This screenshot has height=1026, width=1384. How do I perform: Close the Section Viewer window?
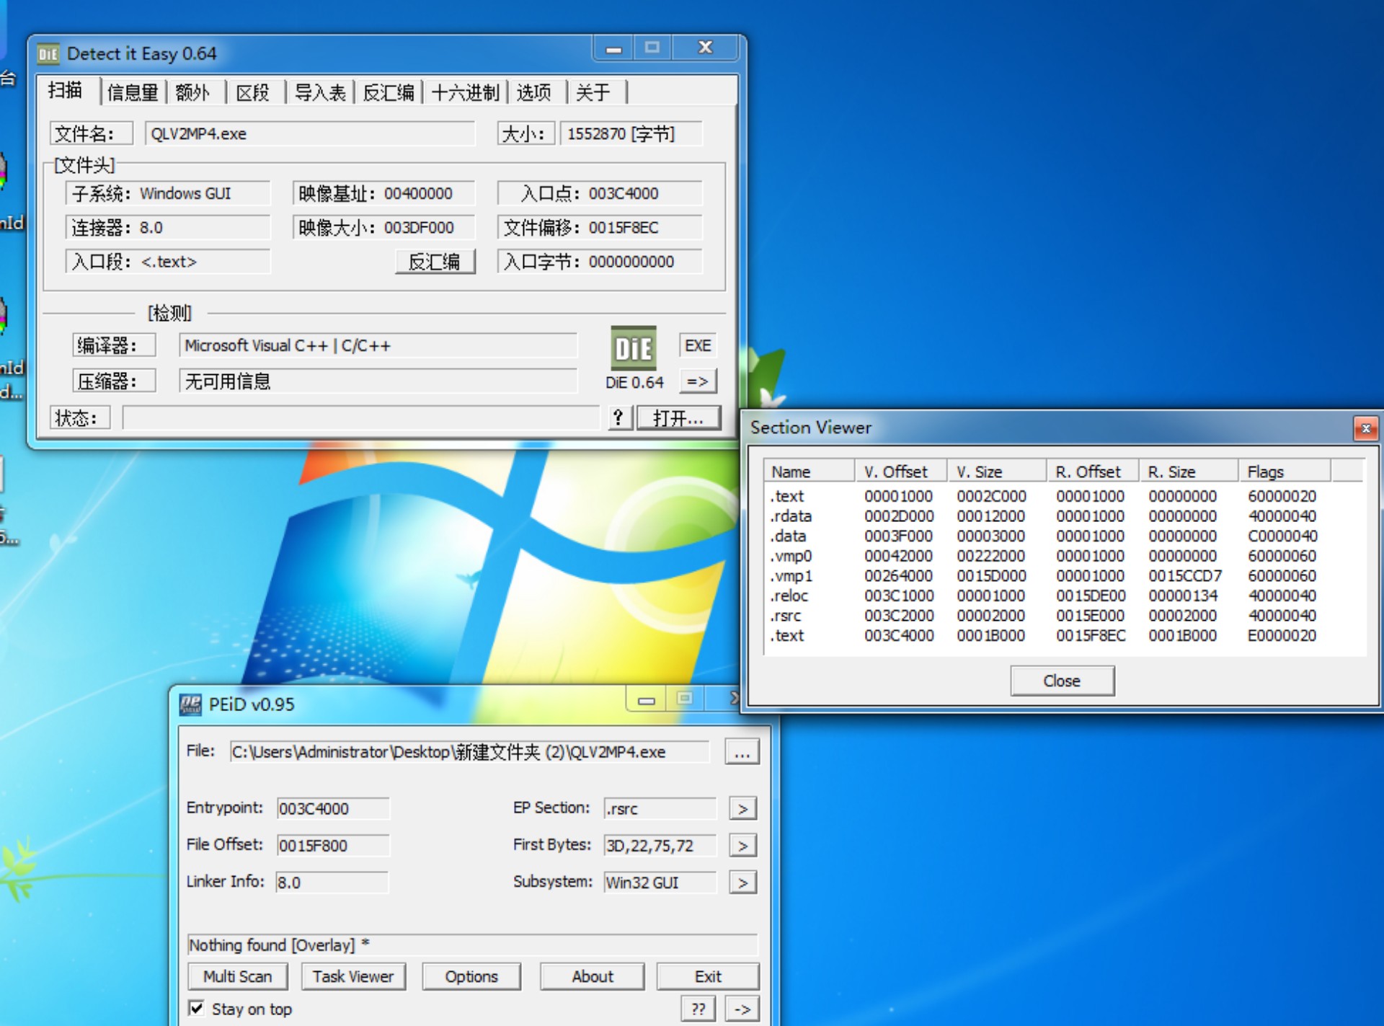(x=1365, y=428)
